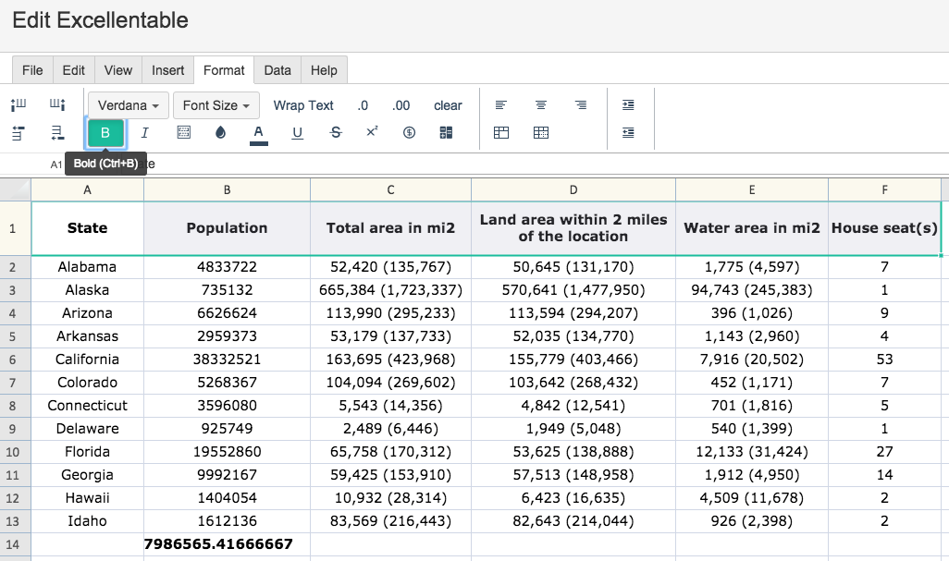Viewport: 949px width, 561px height.
Task: Open the Data menu tab
Action: pos(277,70)
